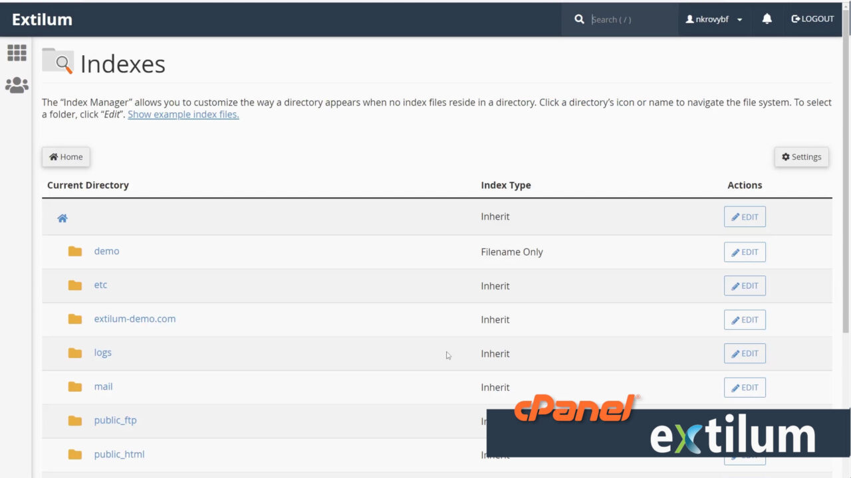Edit index settings for the etc folder

point(744,285)
